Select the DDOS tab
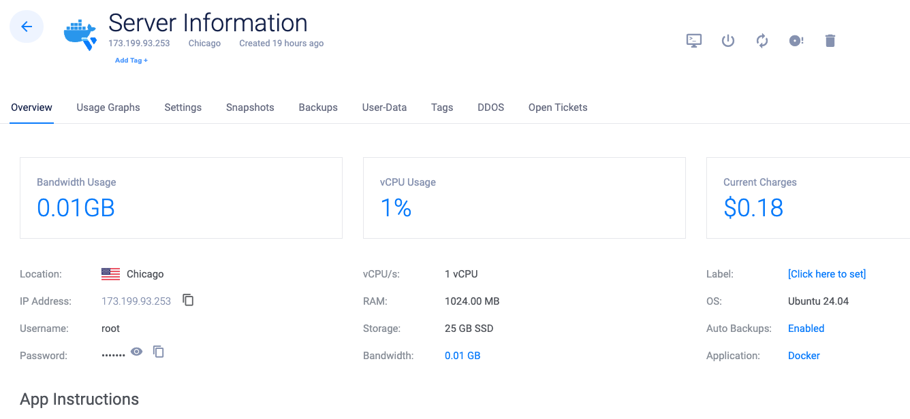Screen dimensions: 910x419 point(490,107)
